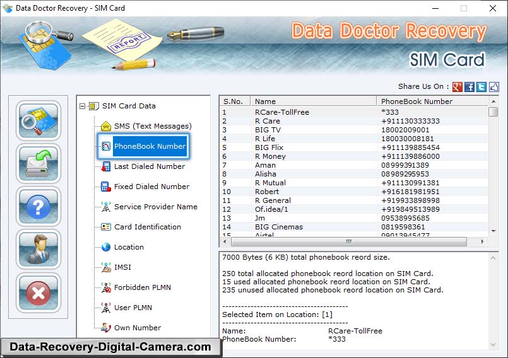Image resolution: width=508 pixels, height=358 pixels.
Task: Share on Facebook icon
Action: click(x=470, y=87)
